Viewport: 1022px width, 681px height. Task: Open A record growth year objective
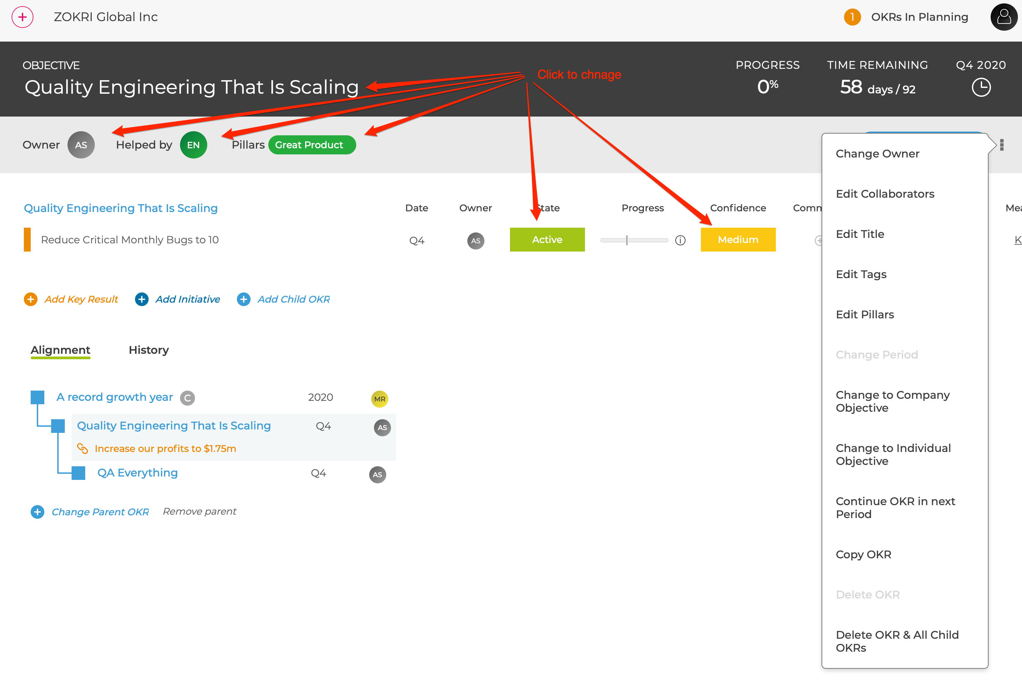[x=115, y=397]
